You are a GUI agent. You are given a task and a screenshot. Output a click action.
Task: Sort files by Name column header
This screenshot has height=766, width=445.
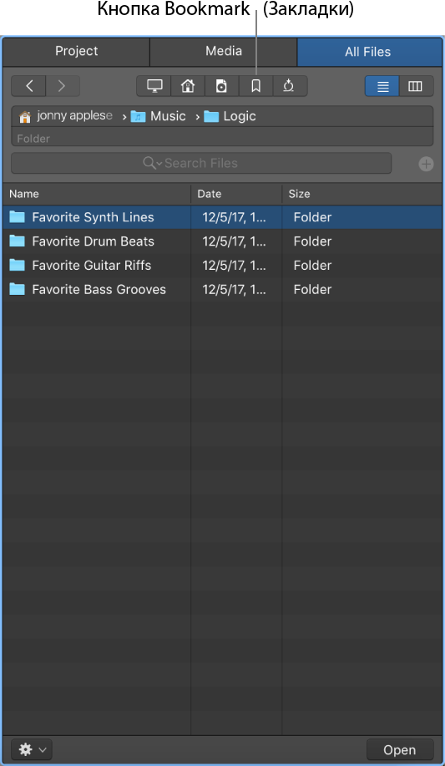pos(97,194)
